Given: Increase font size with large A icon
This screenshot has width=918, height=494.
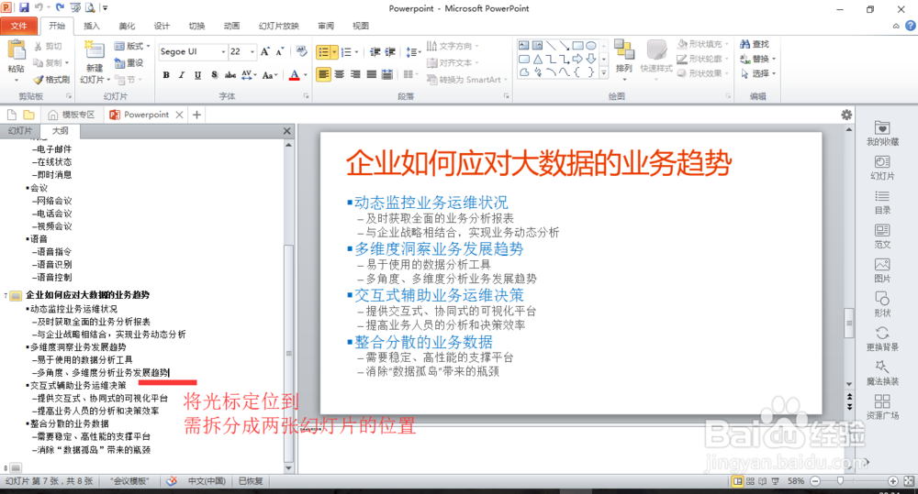Looking at the screenshot, I should pos(264,51).
